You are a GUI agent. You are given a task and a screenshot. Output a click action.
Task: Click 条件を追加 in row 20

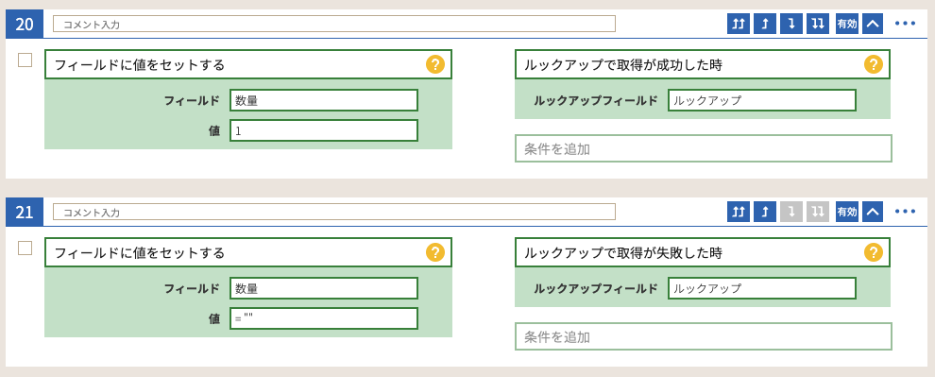click(704, 148)
